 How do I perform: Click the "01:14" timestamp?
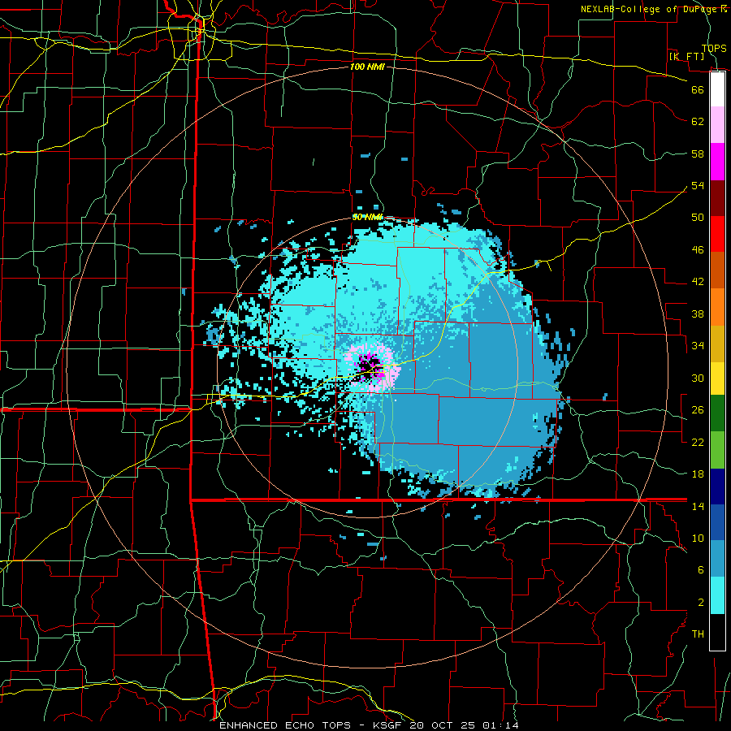[x=500, y=725]
